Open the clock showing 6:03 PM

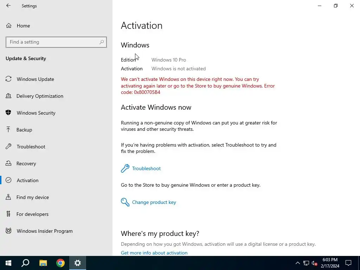[x=330, y=263]
